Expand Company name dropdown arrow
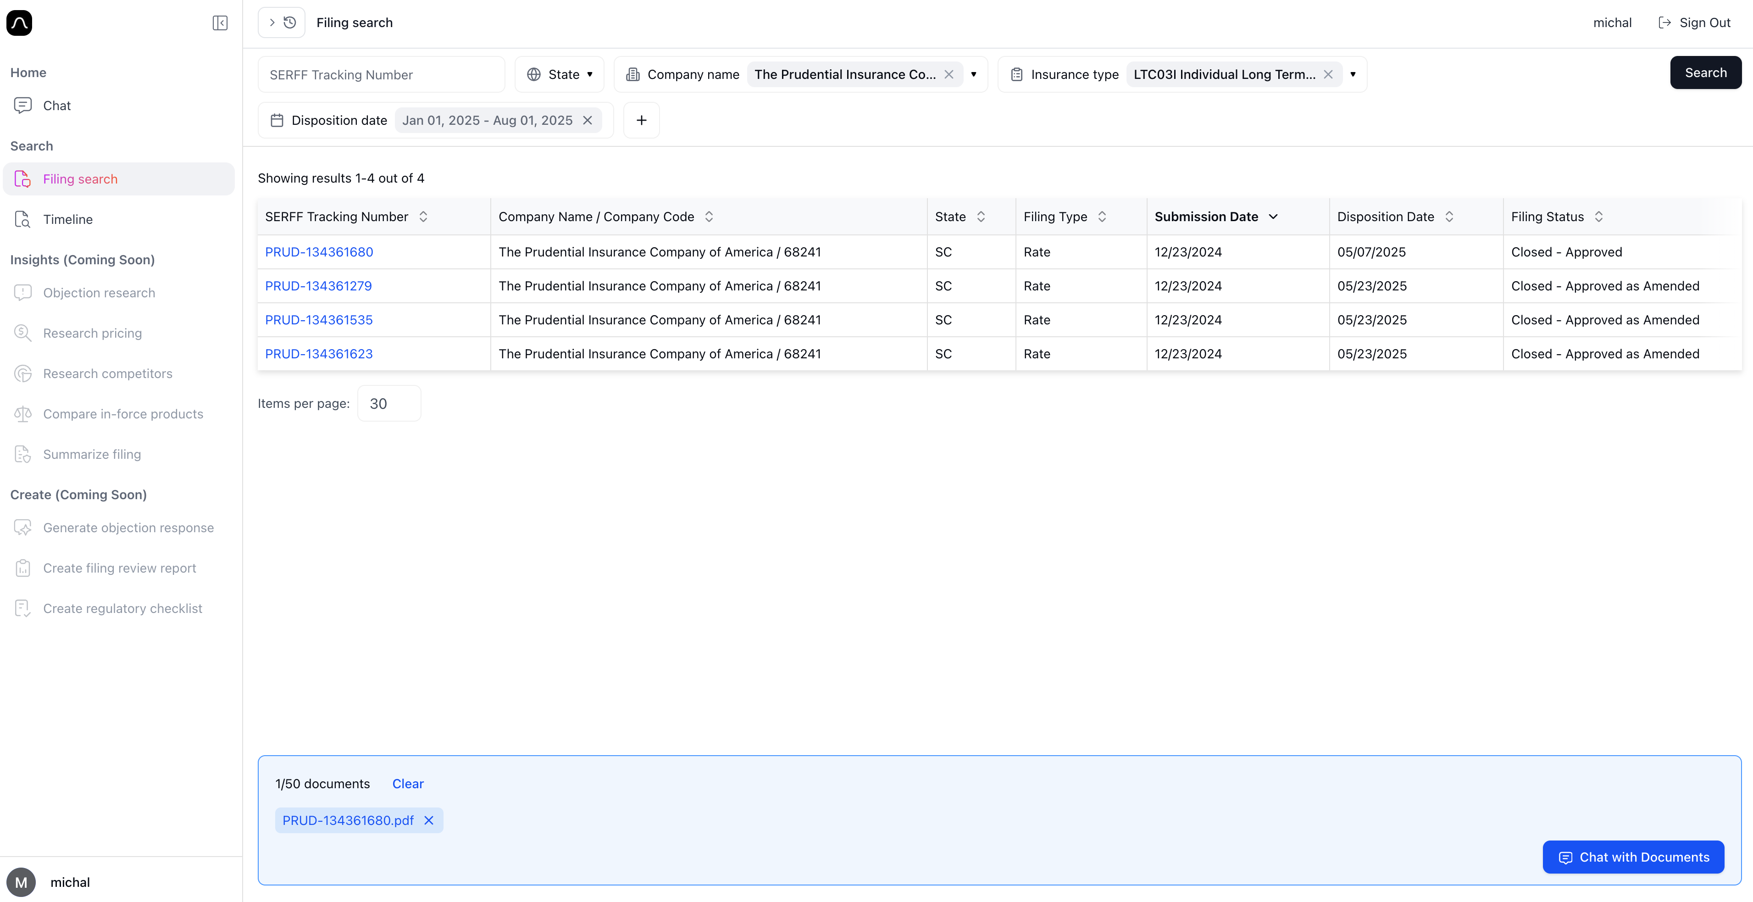Image resolution: width=1753 pixels, height=902 pixels. coord(974,74)
